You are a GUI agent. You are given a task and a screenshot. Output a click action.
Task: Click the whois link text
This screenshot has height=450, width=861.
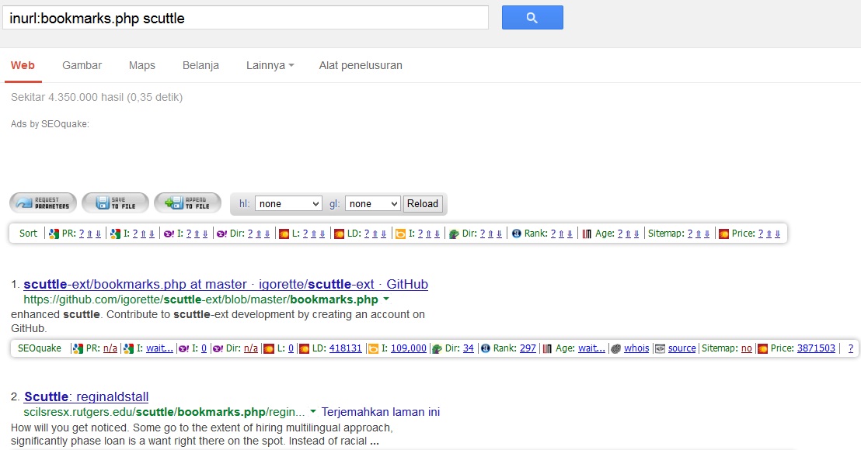636,348
